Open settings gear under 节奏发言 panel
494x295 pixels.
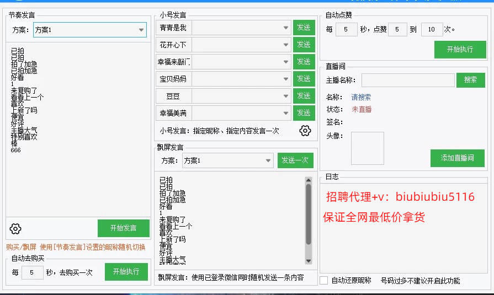[x=15, y=228]
